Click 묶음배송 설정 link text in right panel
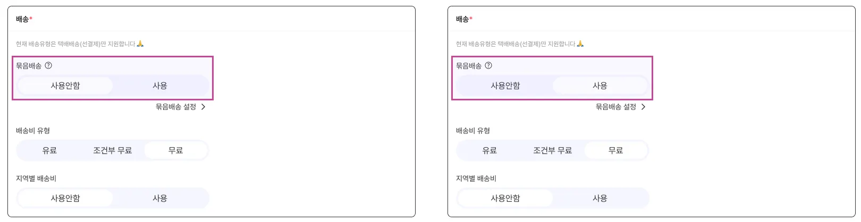 [616, 107]
